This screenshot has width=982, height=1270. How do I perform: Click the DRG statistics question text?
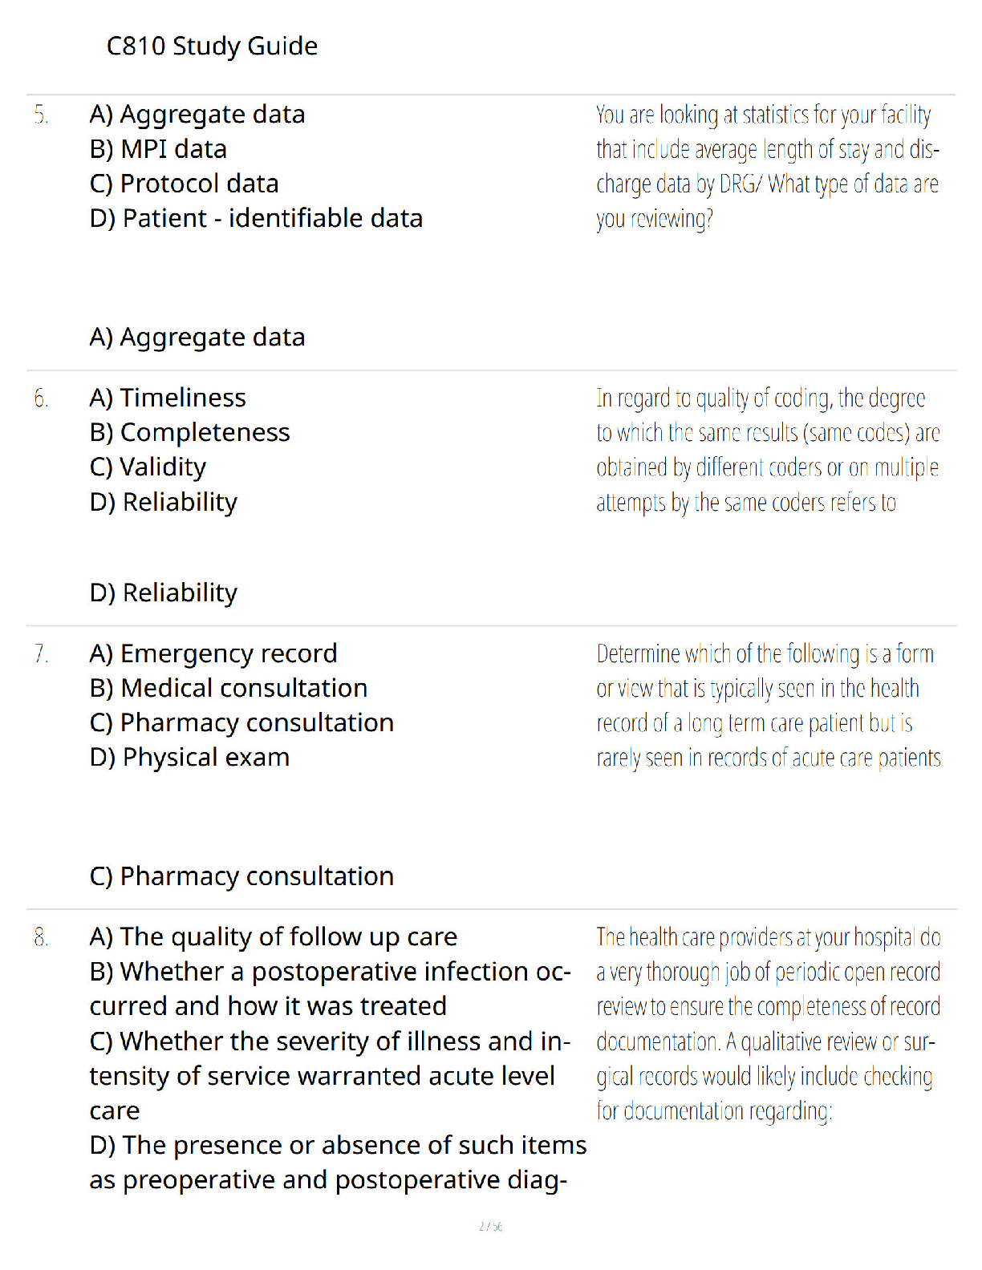point(767,167)
